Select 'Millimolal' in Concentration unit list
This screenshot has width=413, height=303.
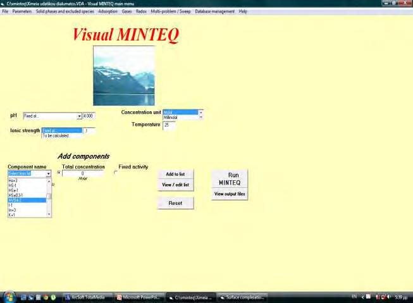tap(180, 117)
